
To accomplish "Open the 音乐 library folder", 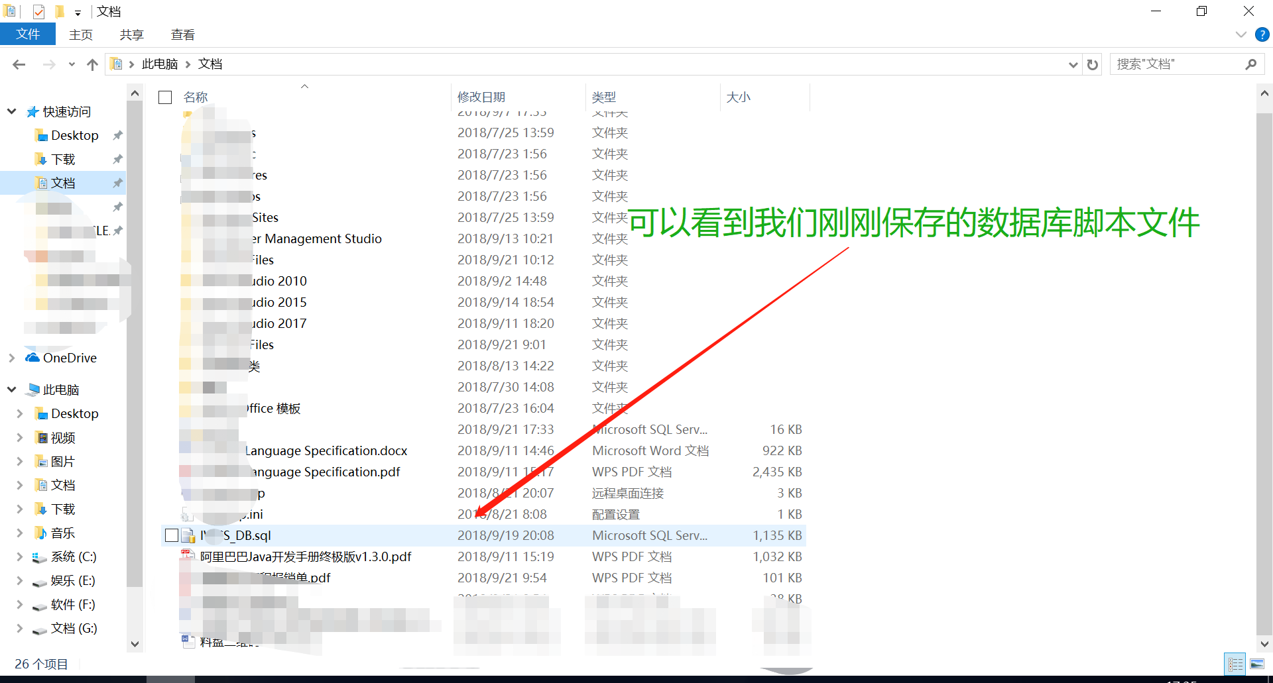I will [63, 533].
